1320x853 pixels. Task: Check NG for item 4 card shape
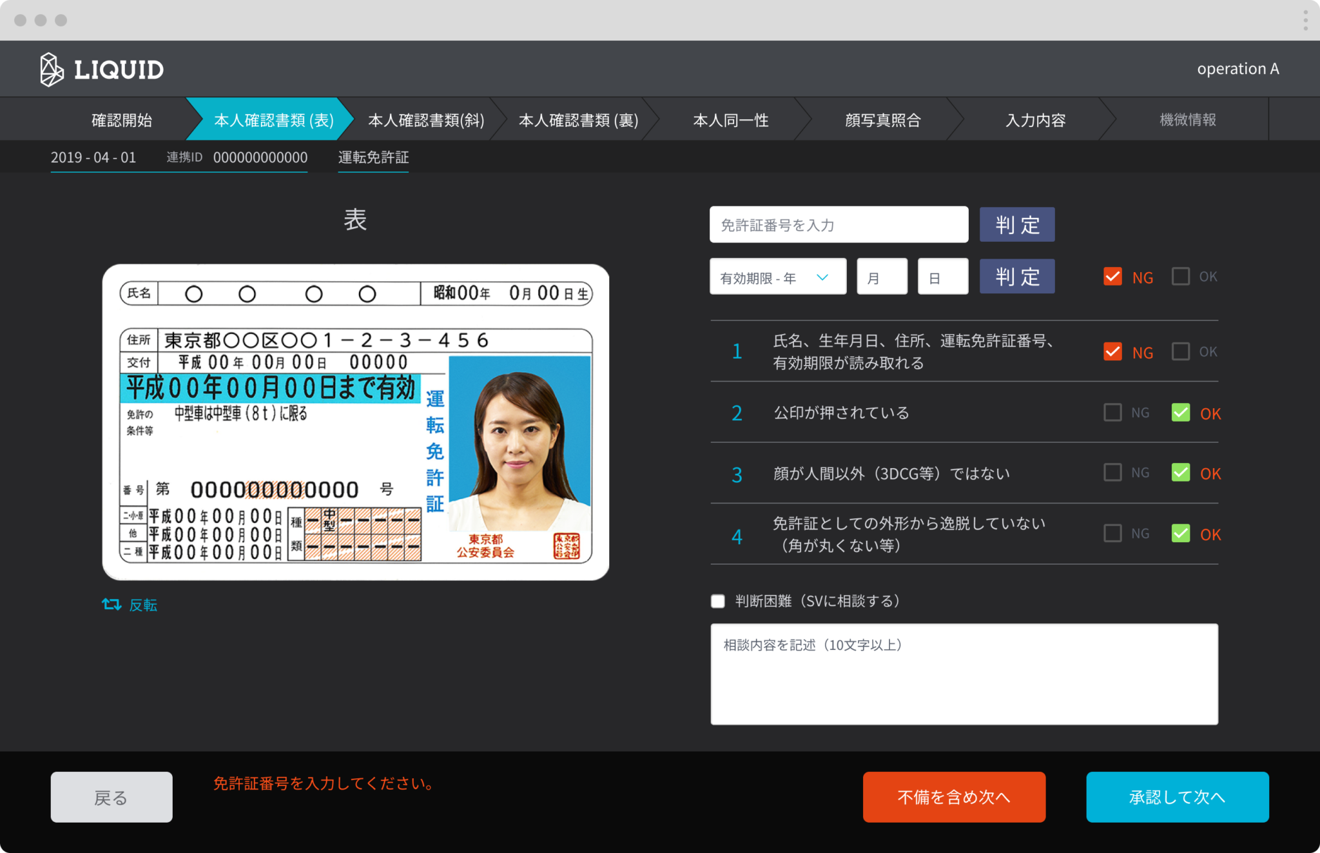tap(1112, 533)
